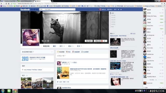Open the Friends tab showing 73
Image resolution: width=166 pixels, height=93 pixels.
[71, 46]
